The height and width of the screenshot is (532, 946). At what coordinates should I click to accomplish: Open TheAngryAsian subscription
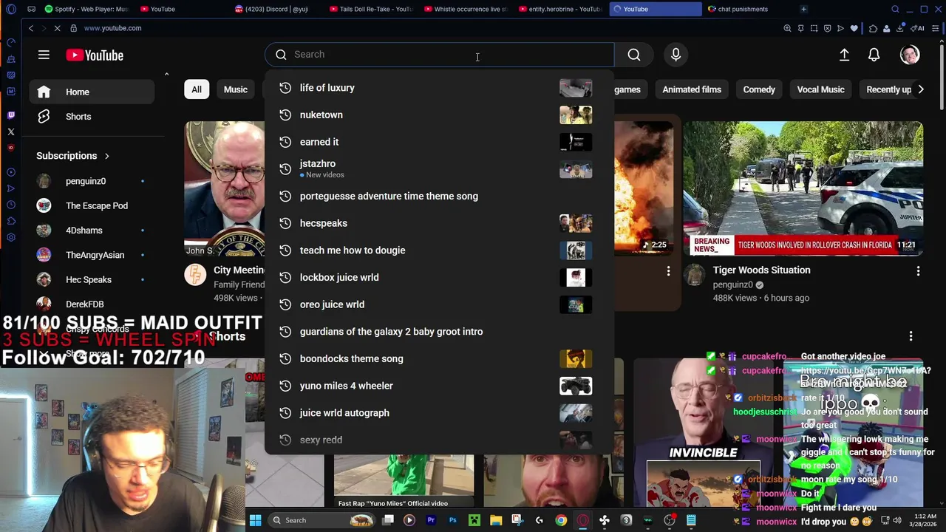click(92, 255)
